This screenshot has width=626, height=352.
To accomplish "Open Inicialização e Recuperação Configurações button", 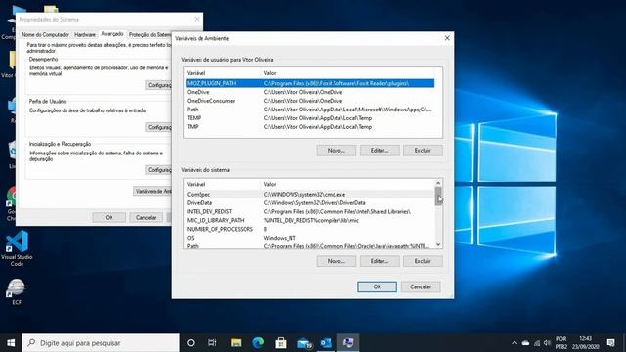I will coord(158,170).
